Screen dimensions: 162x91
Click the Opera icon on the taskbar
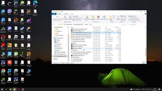(x=18, y=89)
